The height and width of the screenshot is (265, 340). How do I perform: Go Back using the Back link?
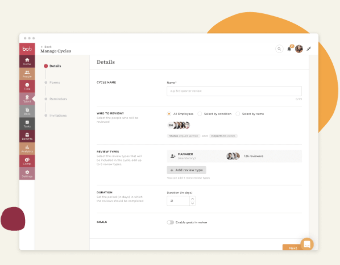(46, 47)
